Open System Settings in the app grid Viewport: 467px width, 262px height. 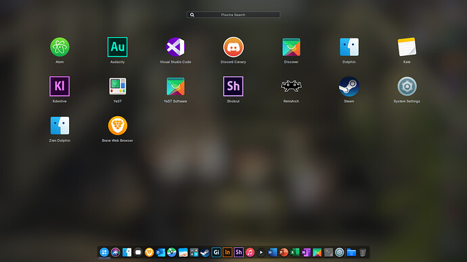click(407, 86)
